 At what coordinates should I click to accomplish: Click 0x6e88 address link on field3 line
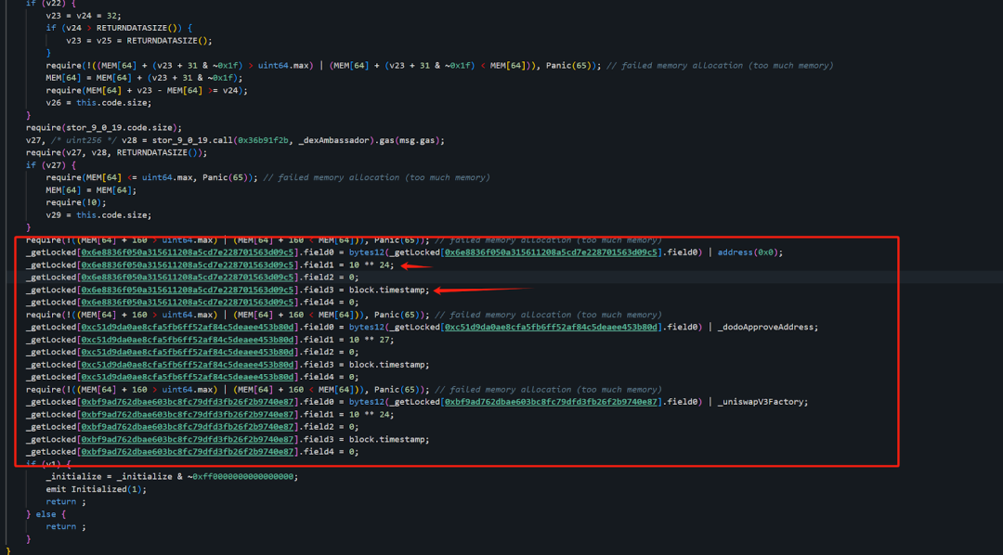coord(188,290)
